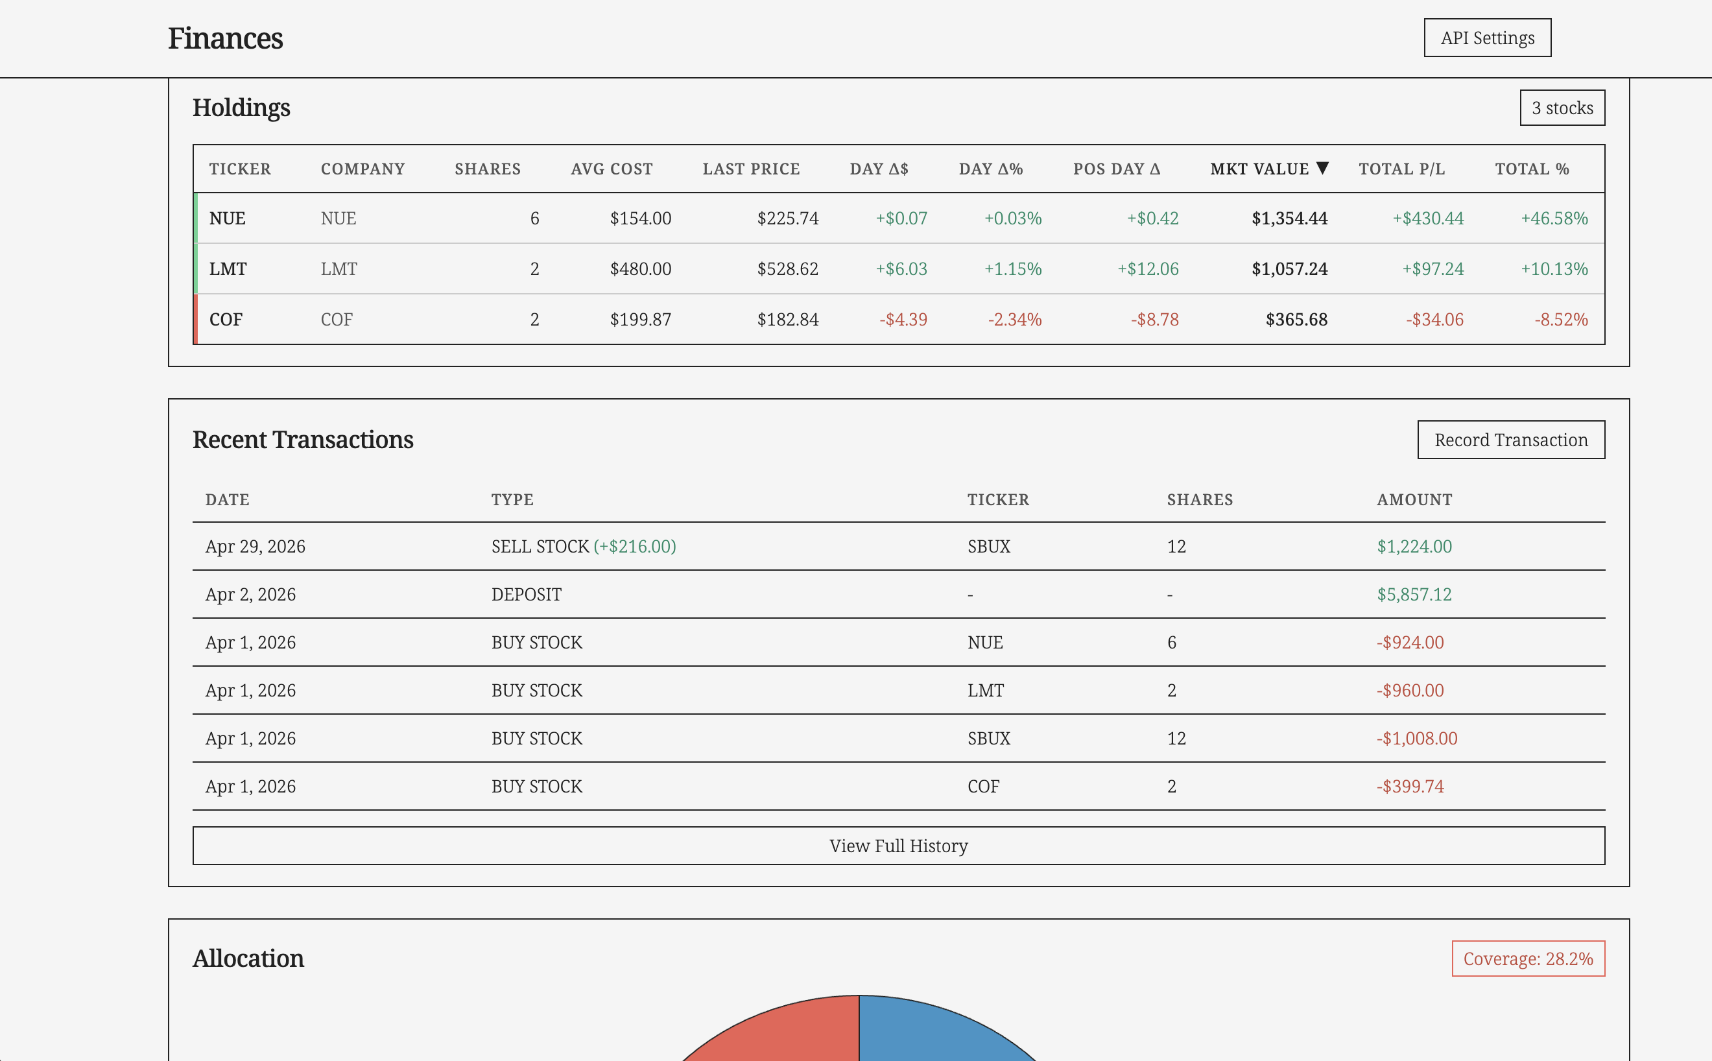
Task: Click LMT day change +1.15%
Action: 1013,268
